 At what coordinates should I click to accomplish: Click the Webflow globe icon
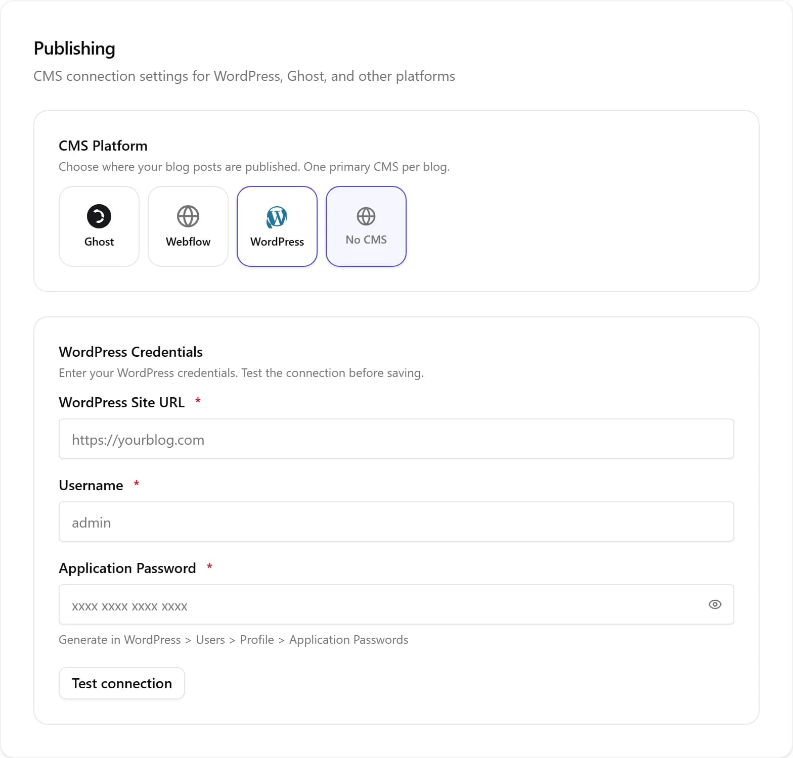[188, 216]
